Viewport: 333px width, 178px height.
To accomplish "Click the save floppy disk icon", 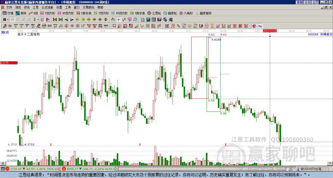I will [159, 19].
